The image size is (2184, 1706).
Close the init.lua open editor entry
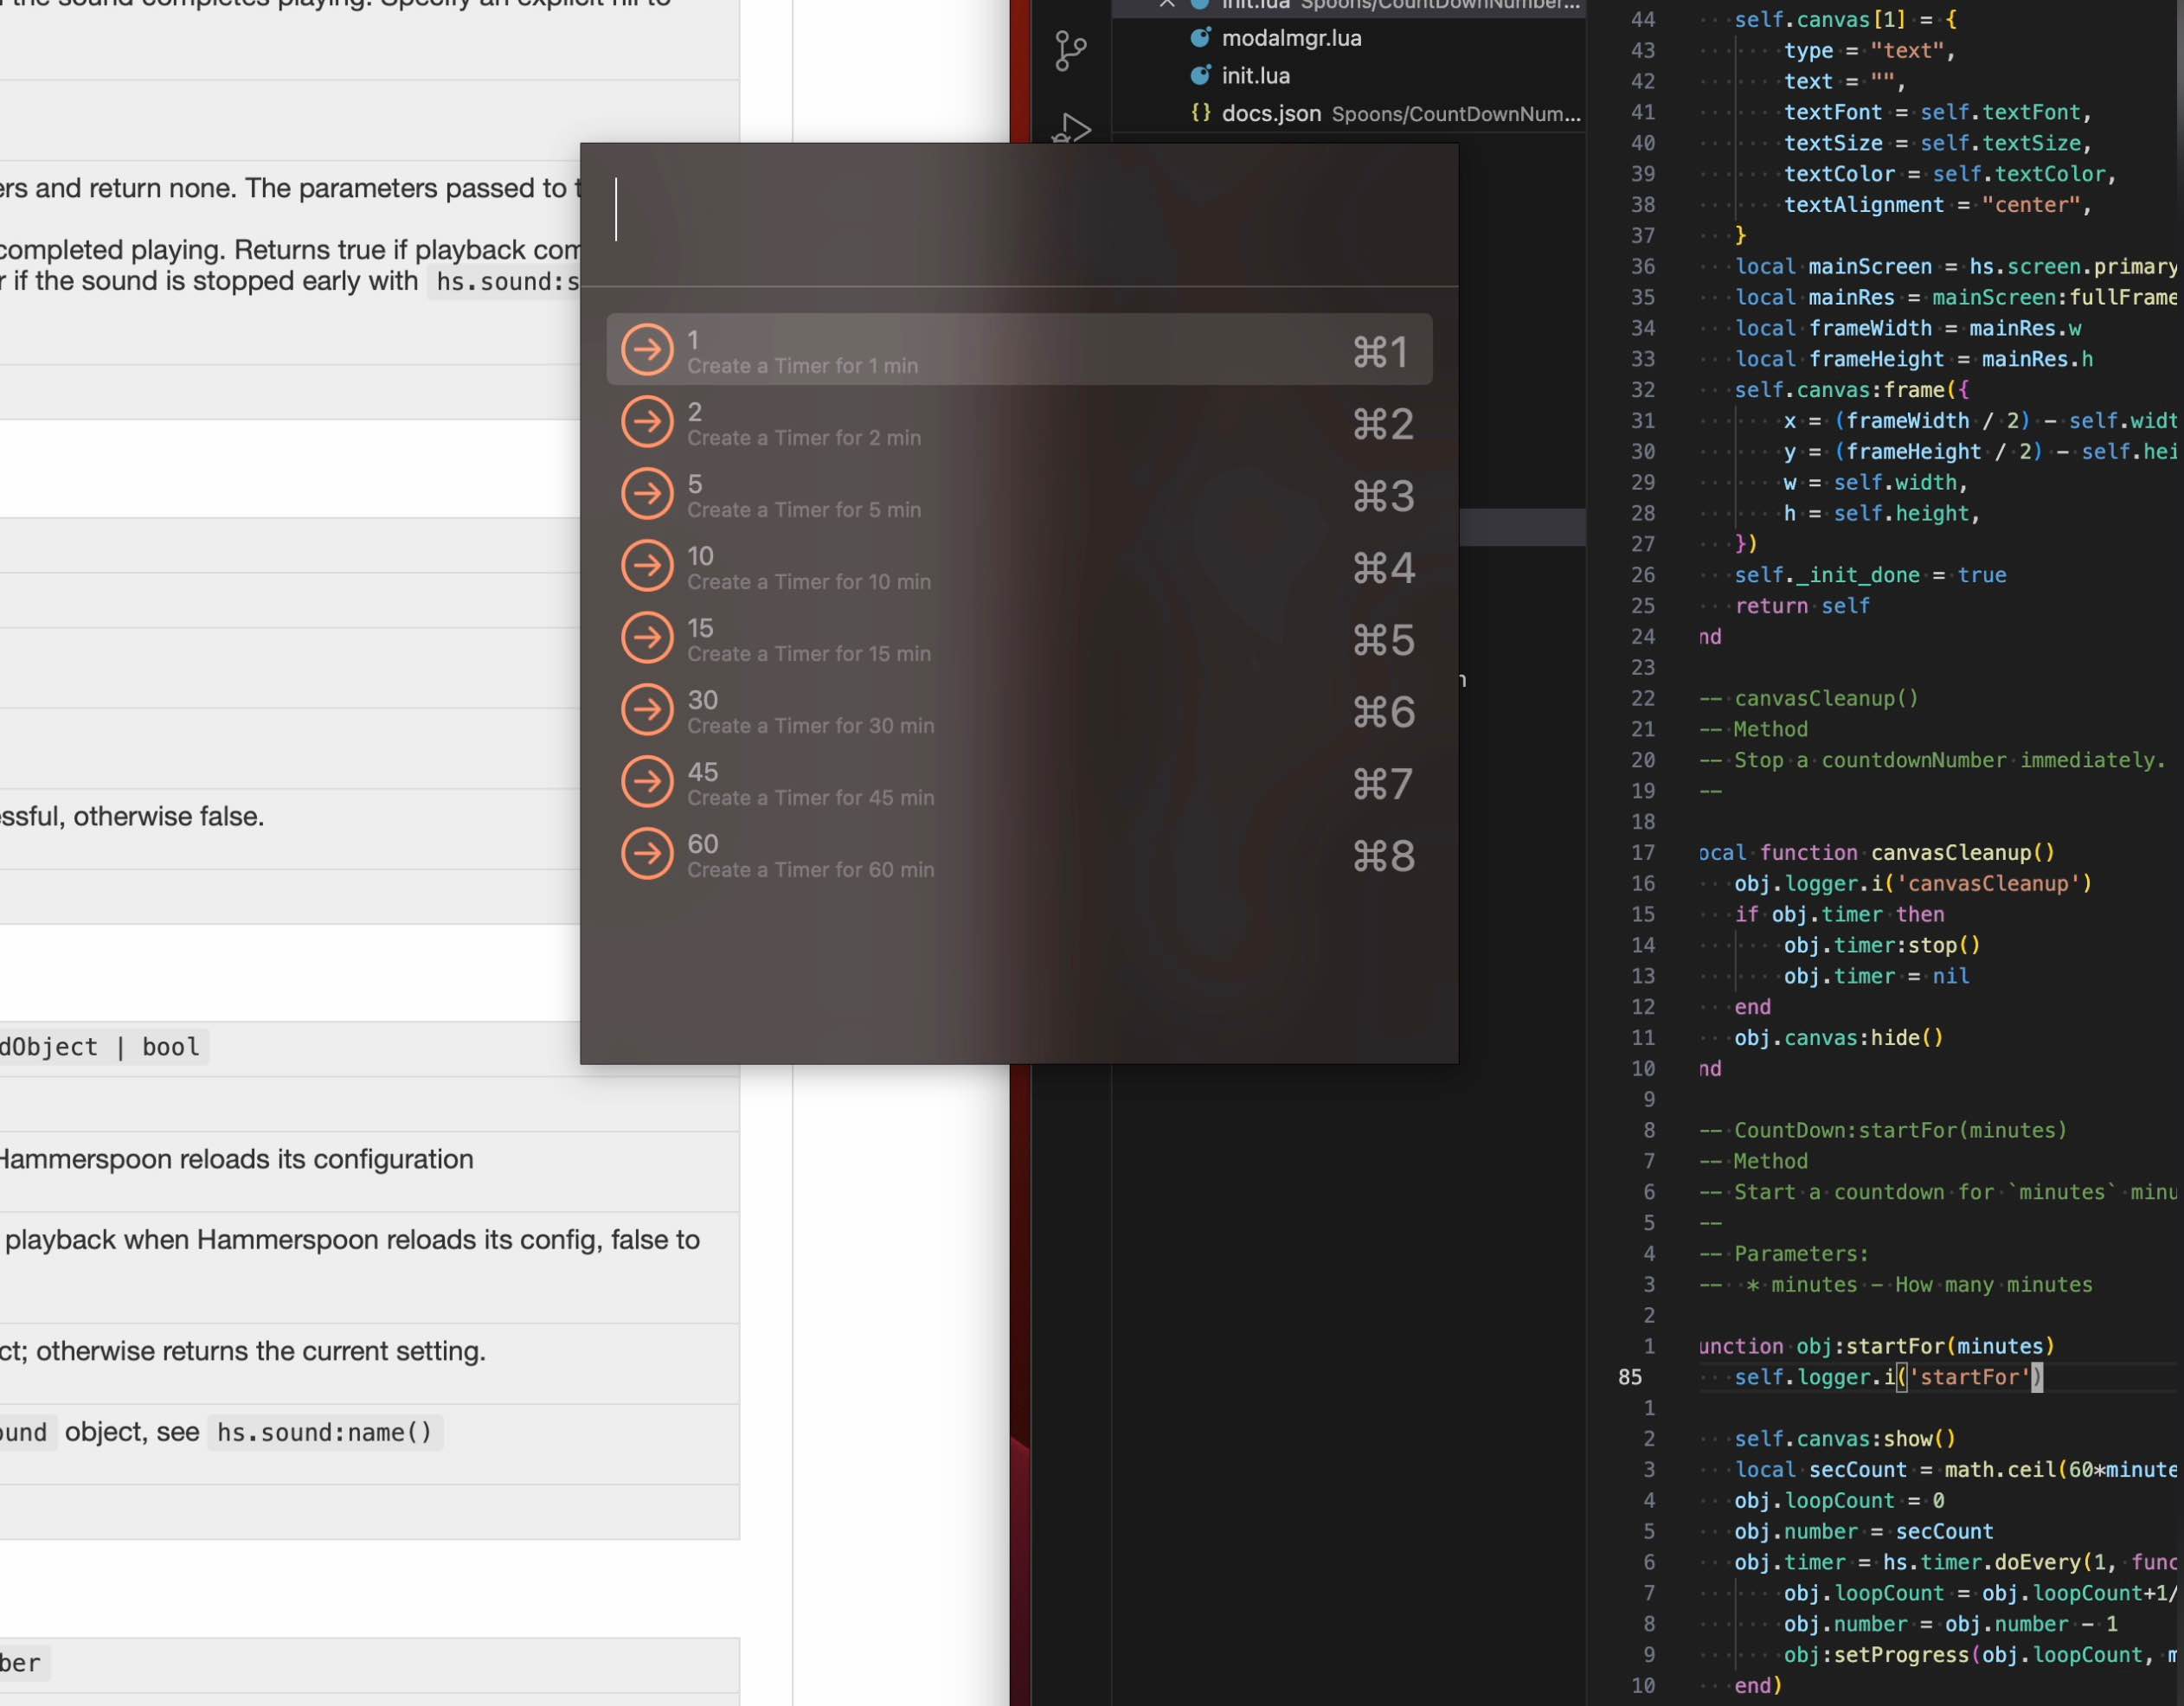[1166, 5]
